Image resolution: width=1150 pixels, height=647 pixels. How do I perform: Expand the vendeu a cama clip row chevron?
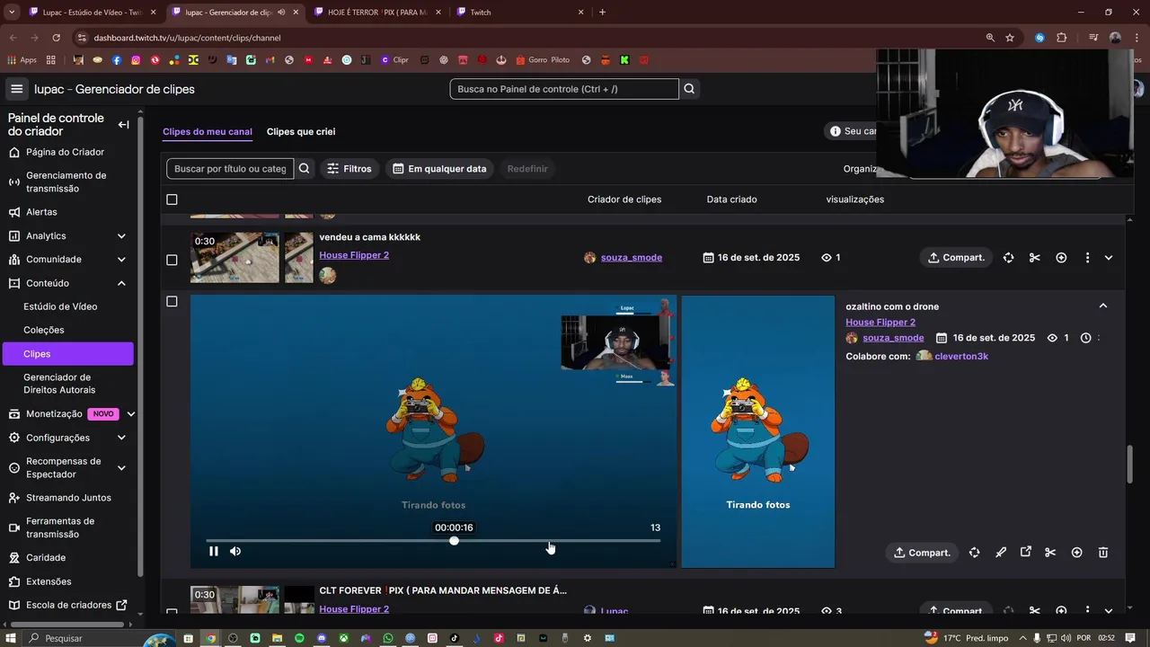pos(1109,258)
